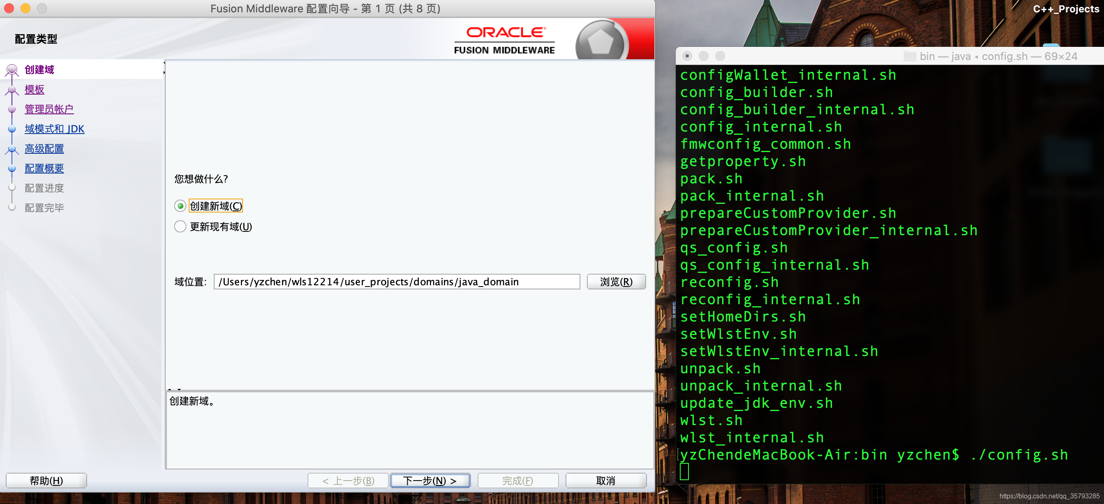
Task: Click the 高级配置 step node icon
Action: pos(12,149)
